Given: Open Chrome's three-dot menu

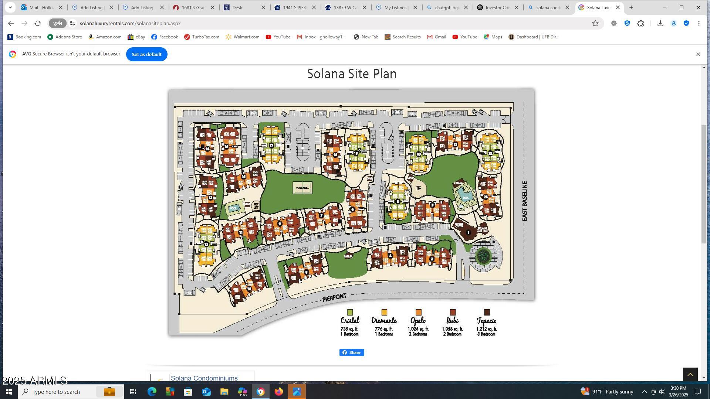Looking at the screenshot, I should click(699, 23).
